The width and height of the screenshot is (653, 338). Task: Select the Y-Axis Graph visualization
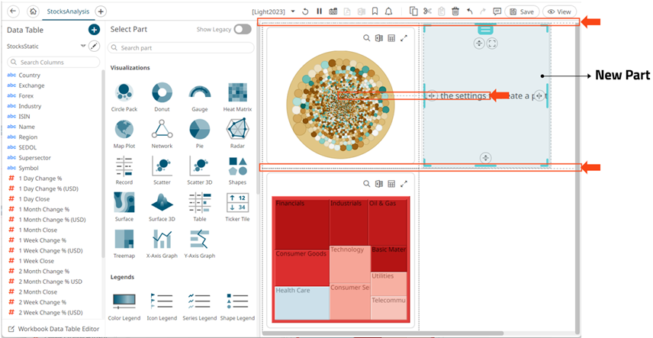point(199,244)
